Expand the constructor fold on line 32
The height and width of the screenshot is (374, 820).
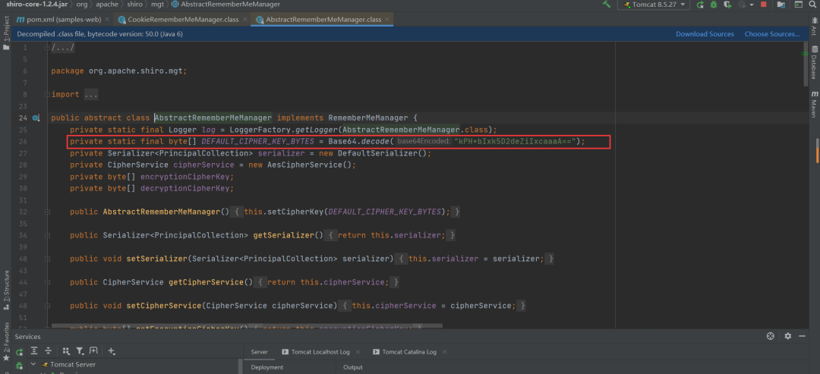(x=48, y=212)
